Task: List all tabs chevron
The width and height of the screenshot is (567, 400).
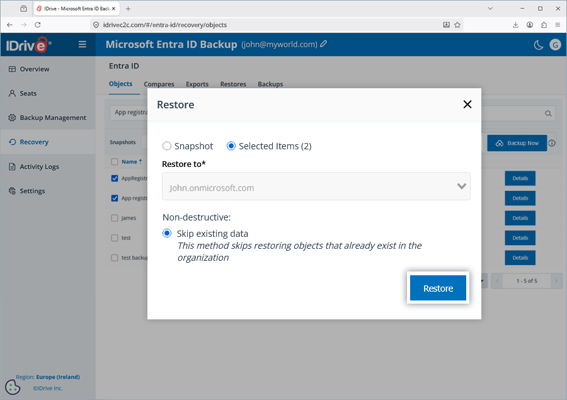Action: pyautogui.click(x=490, y=8)
